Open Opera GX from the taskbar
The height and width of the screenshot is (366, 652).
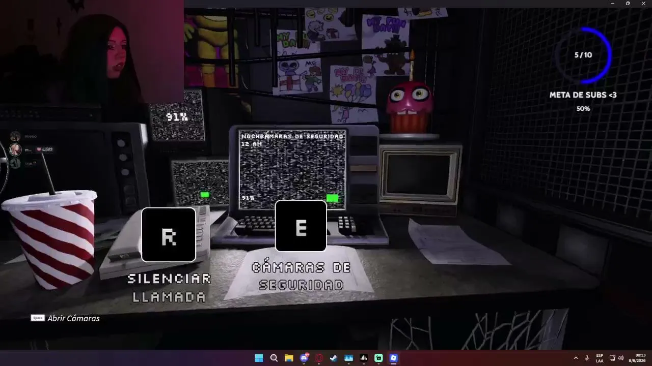point(319,358)
